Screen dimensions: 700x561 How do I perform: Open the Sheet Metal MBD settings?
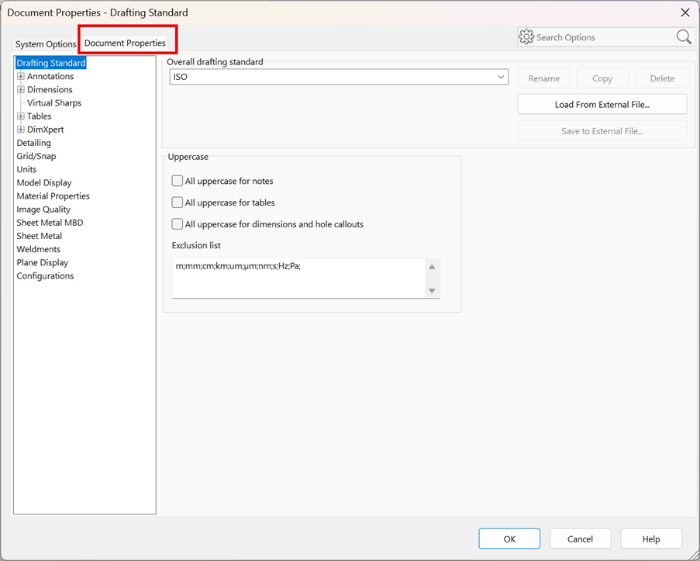point(50,223)
